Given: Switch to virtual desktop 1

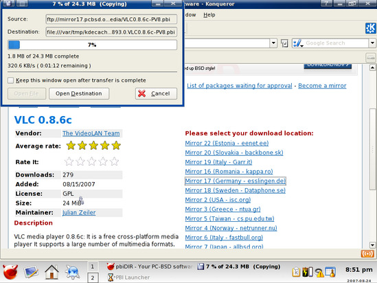Looking at the screenshot, I should (x=93, y=267).
